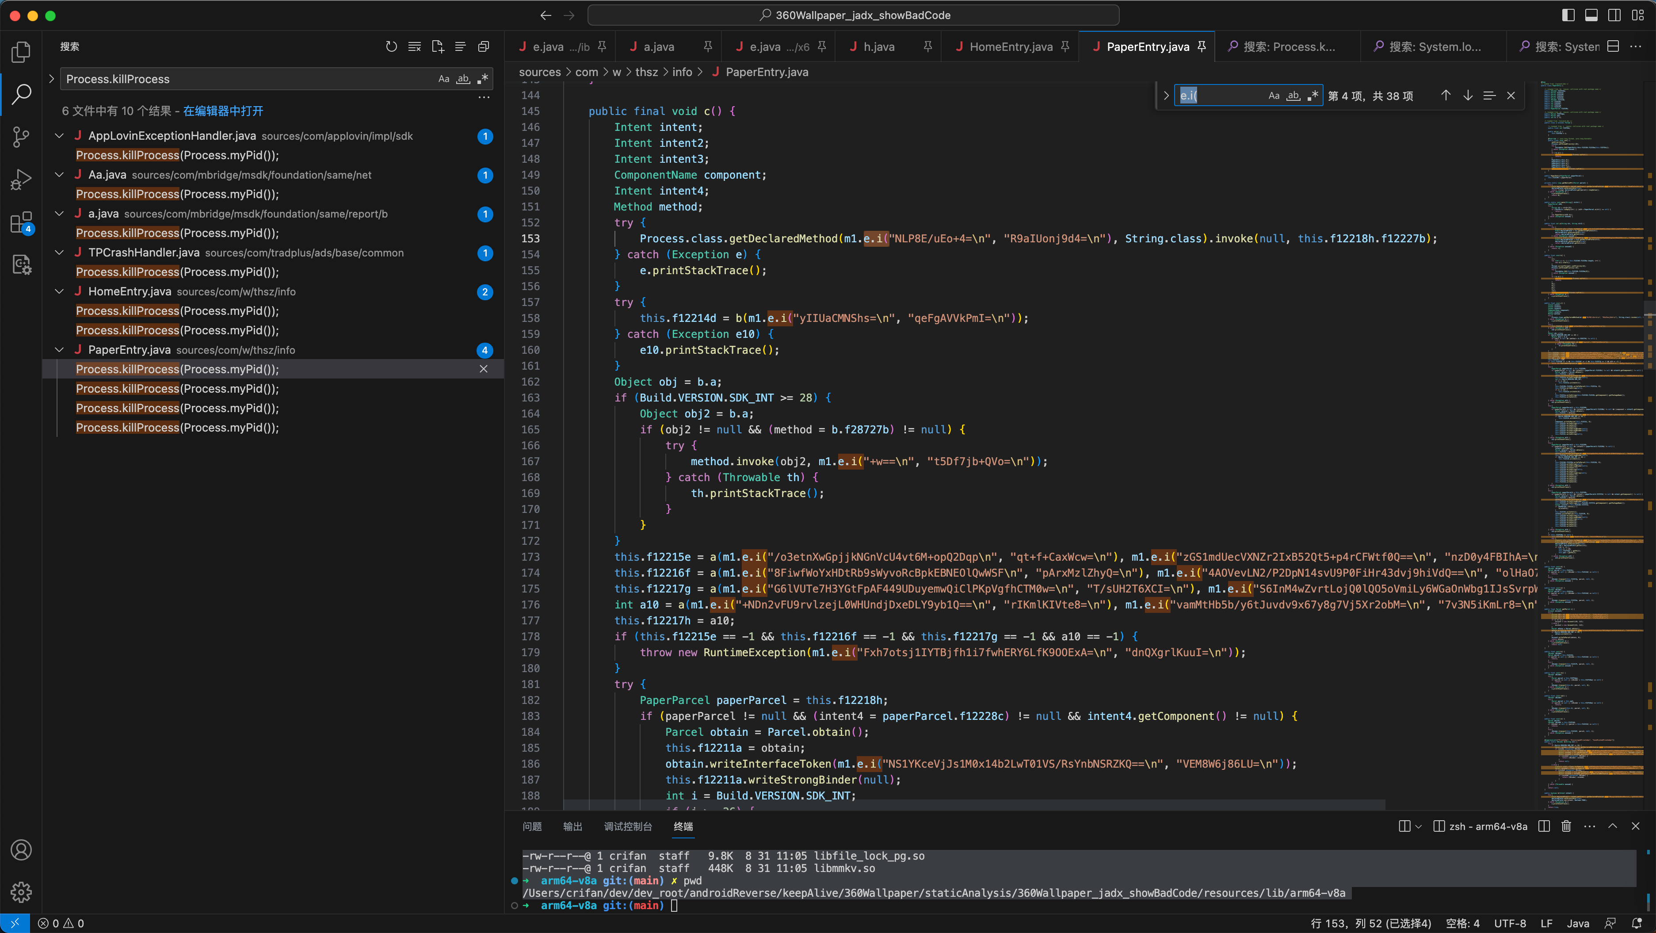Open the Search view in activity bar

coord(21,95)
